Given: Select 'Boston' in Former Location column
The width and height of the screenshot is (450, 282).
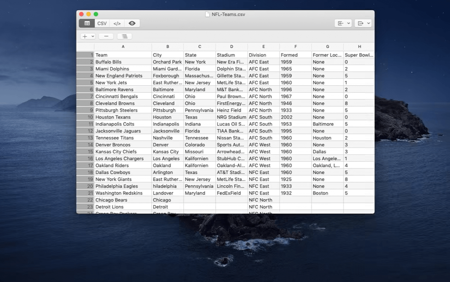Looking at the screenshot, I should [x=328, y=193].
